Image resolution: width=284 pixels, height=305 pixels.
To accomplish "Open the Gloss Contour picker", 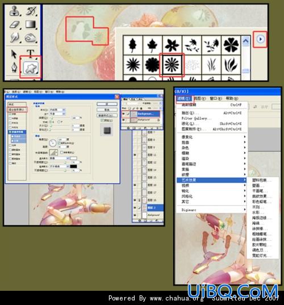I will 53,152.
